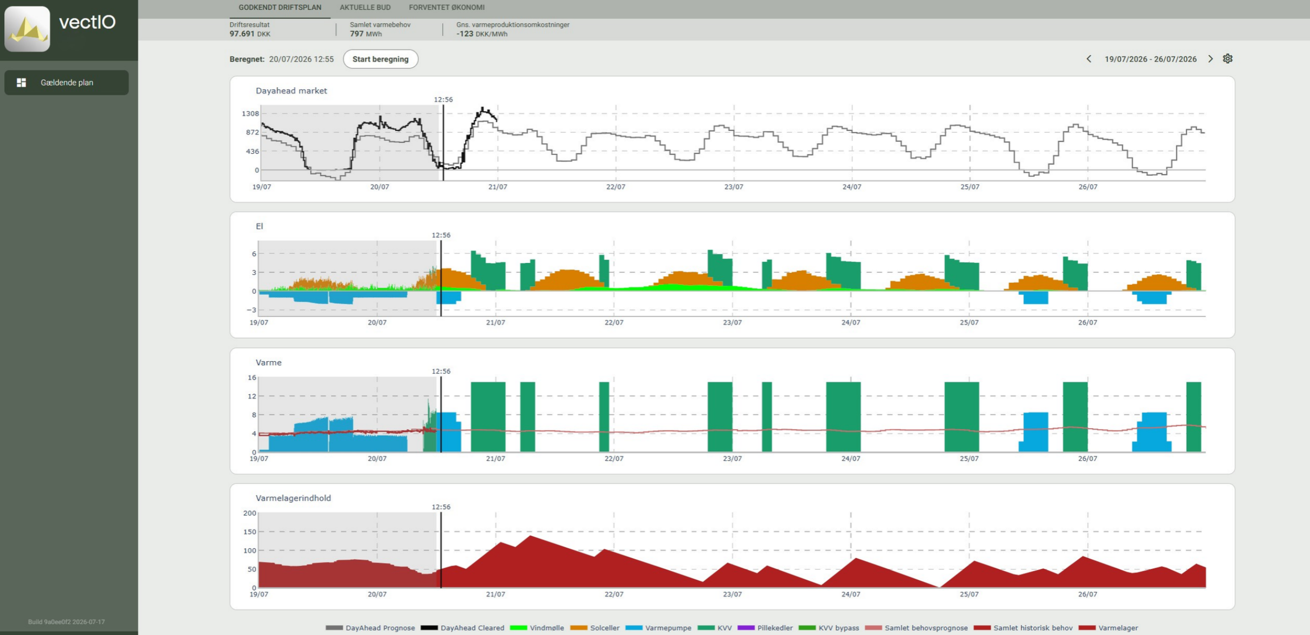Click the 12:56 marker in Dayahead market

point(443,99)
